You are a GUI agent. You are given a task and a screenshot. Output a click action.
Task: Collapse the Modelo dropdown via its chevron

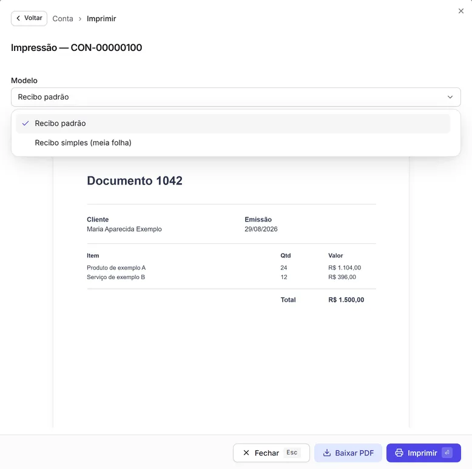tap(450, 97)
